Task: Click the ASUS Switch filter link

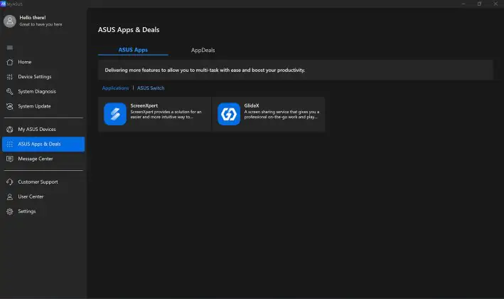Action: click(151, 88)
